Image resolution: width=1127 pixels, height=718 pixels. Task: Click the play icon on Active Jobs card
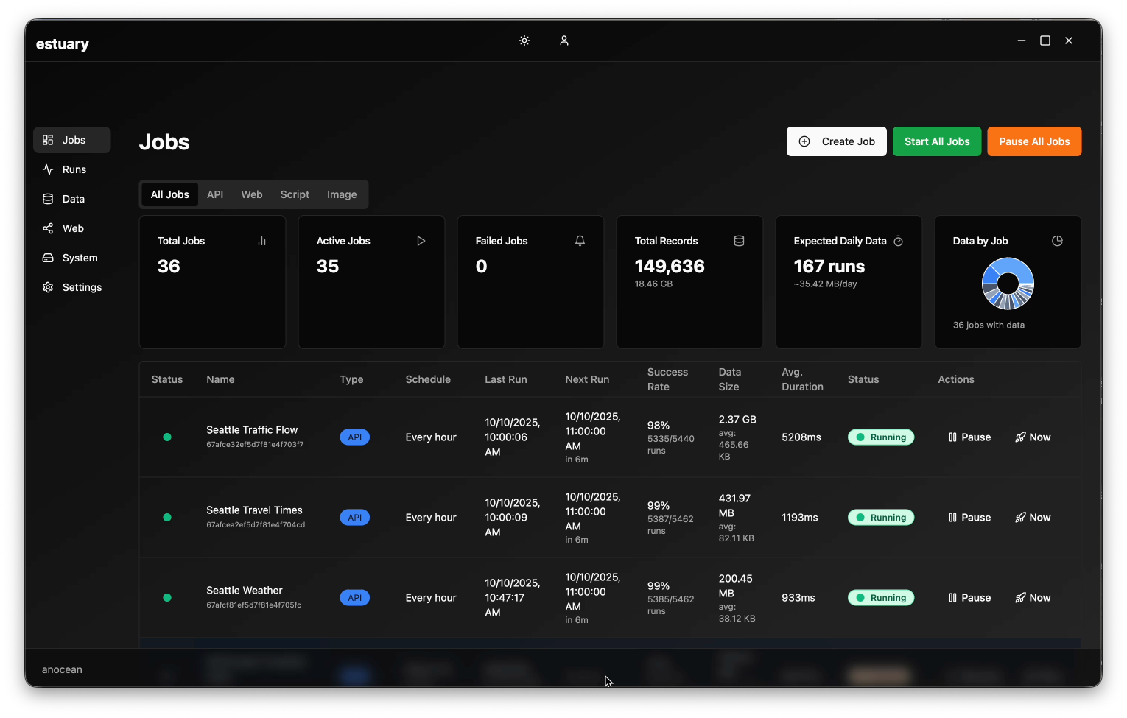tap(421, 240)
